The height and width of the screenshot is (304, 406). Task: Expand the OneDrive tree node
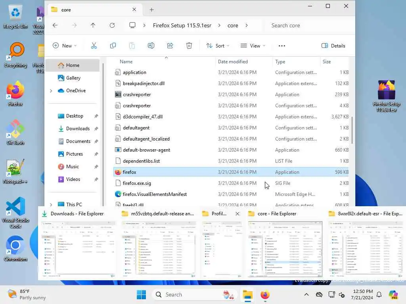51,91
